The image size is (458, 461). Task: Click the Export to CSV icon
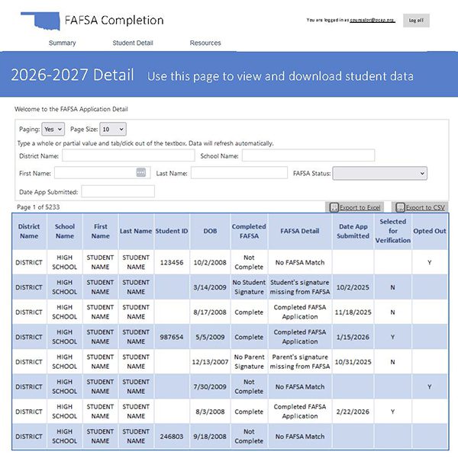[x=398, y=207]
